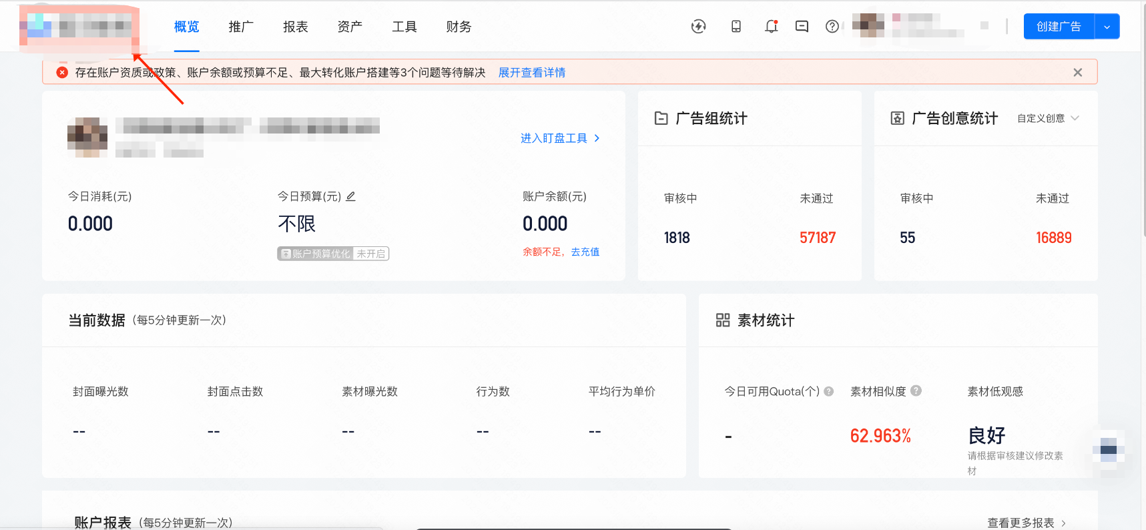Viewport: 1146px width, 530px height.
Task: Click the platform logo at top left
Action: (79, 27)
